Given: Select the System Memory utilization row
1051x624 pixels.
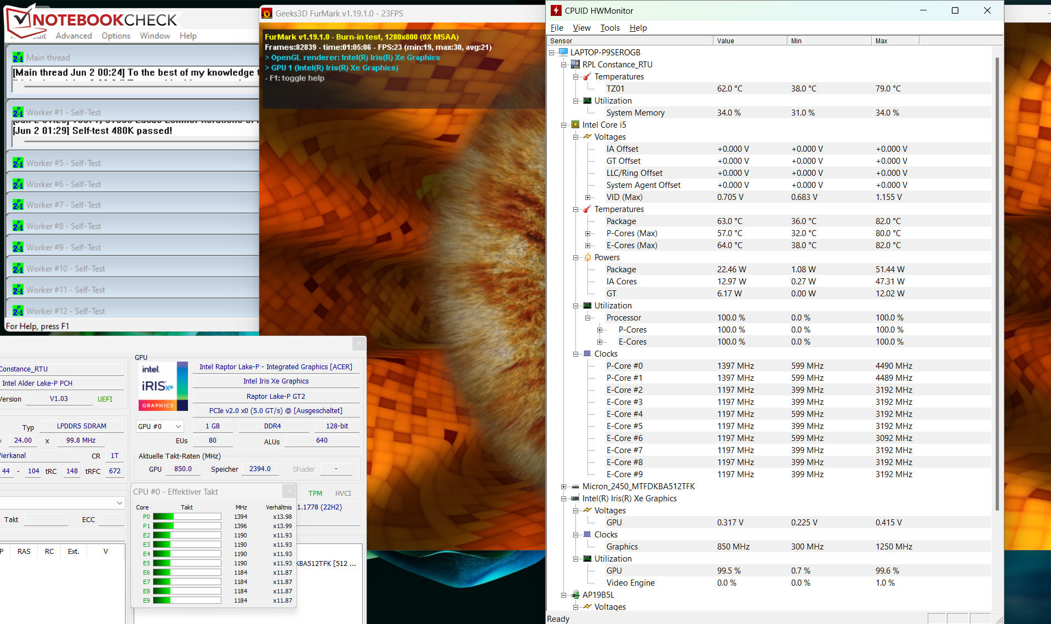Looking at the screenshot, I should [769, 113].
